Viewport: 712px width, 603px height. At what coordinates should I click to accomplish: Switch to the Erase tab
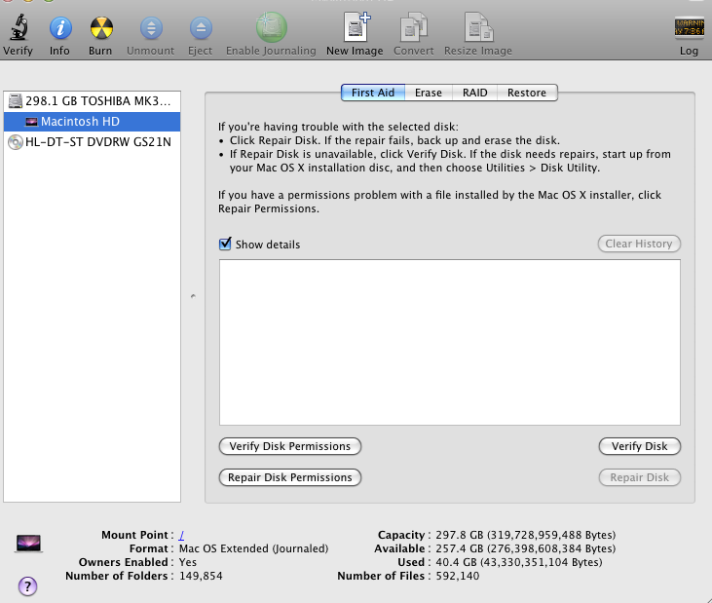point(429,93)
